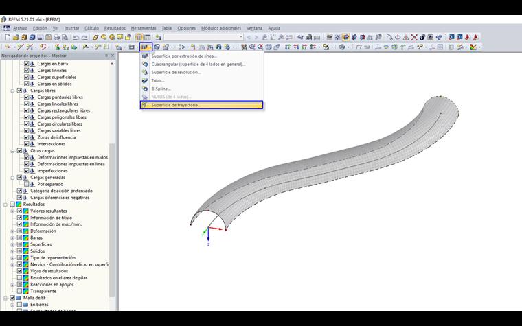This screenshot has height=326, width=522.
Task: Expand the Reacciones en apoyos node
Action: (x=12, y=284)
